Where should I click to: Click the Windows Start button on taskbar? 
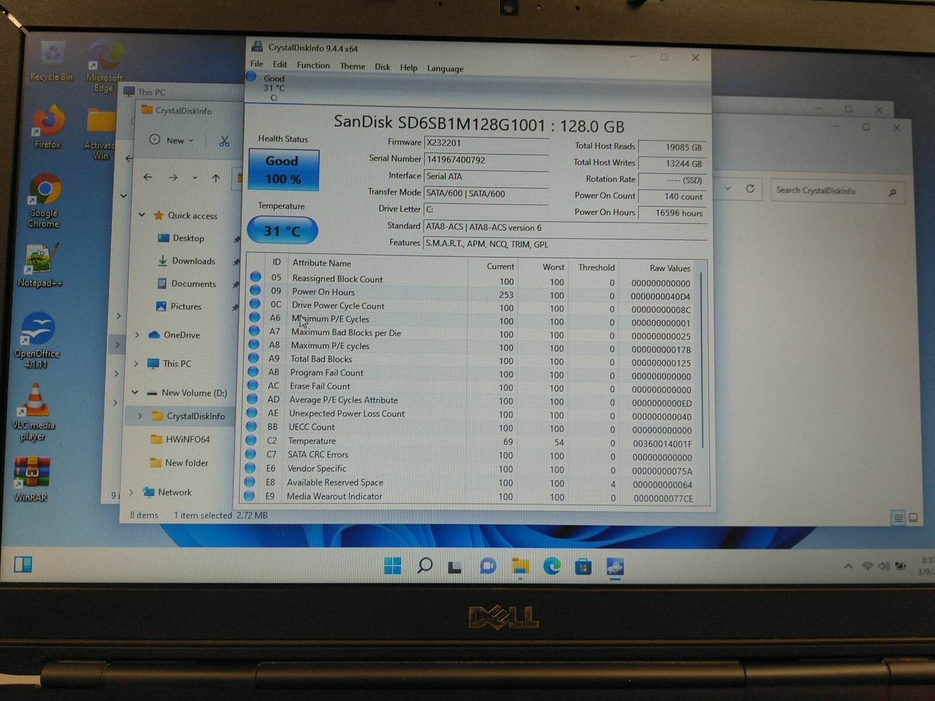click(393, 565)
